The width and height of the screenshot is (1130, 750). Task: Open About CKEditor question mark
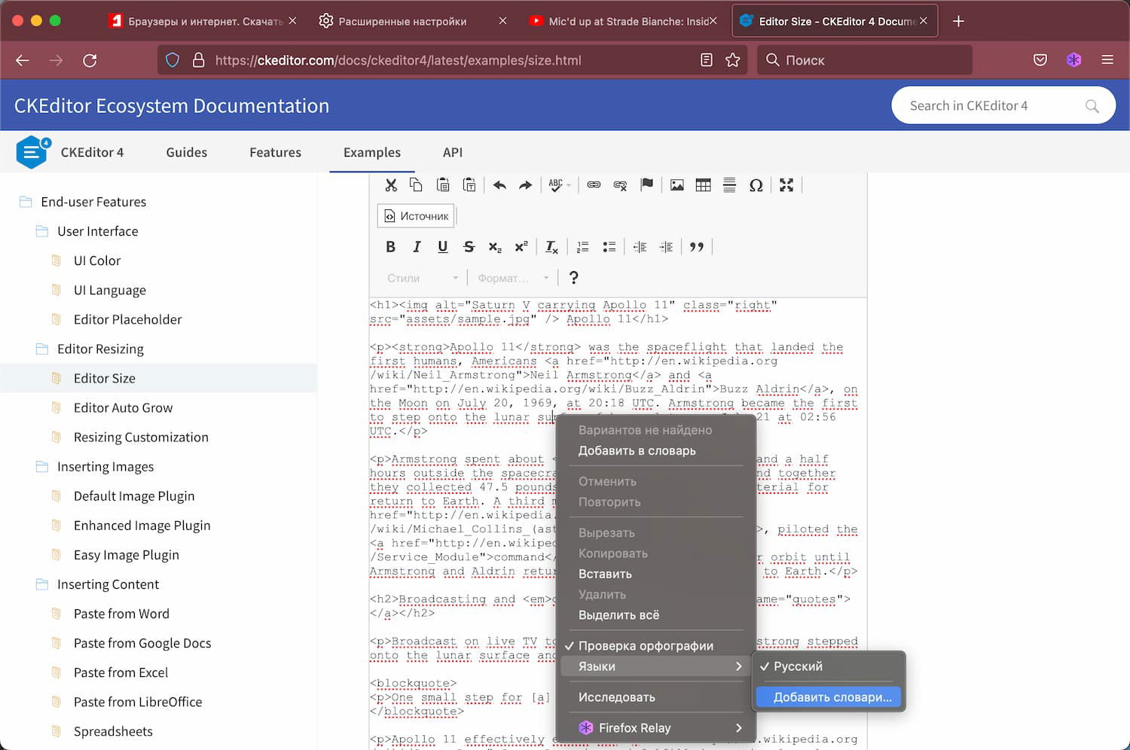pyautogui.click(x=573, y=278)
